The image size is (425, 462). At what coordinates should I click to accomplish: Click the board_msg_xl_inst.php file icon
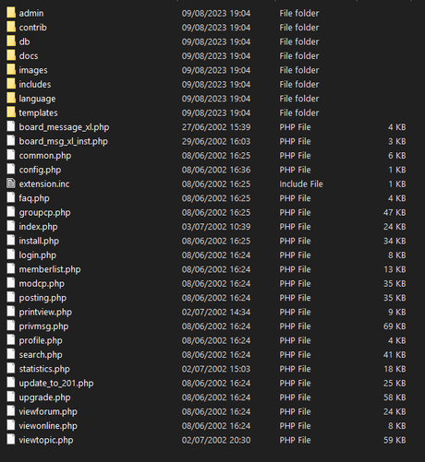click(x=11, y=141)
